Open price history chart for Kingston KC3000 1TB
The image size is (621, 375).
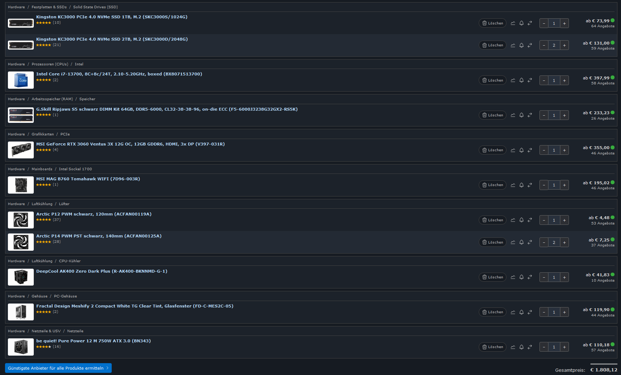[x=513, y=23]
